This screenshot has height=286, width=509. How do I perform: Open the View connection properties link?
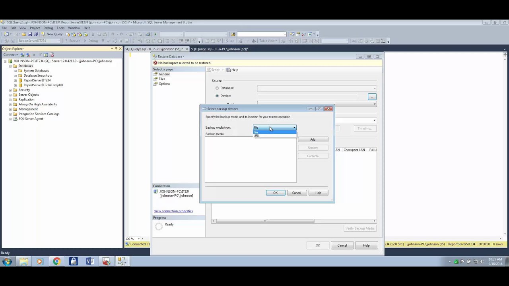pyautogui.click(x=173, y=211)
